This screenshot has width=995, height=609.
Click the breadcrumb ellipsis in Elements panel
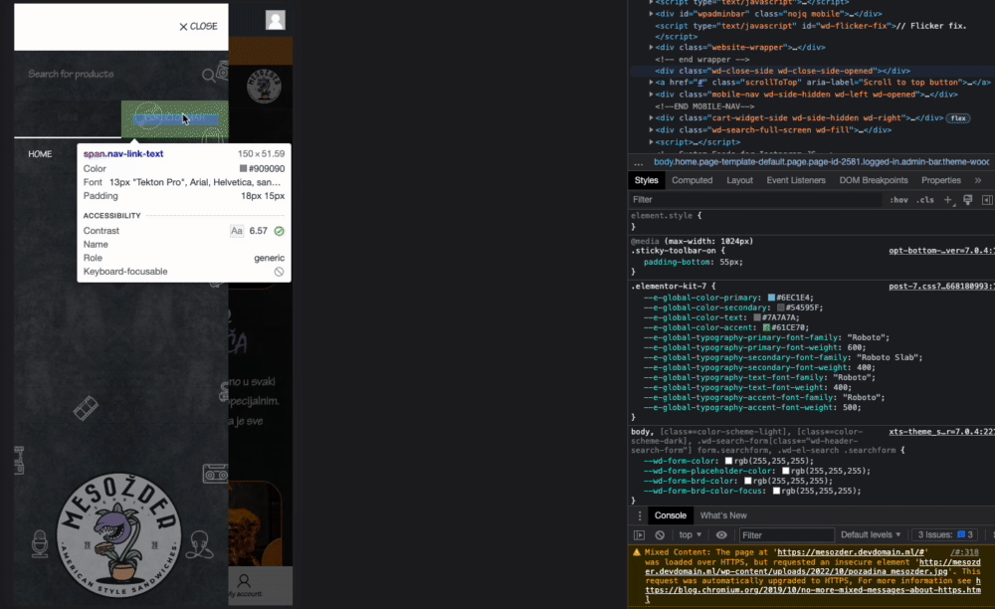pyautogui.click(x=639, y=163)
